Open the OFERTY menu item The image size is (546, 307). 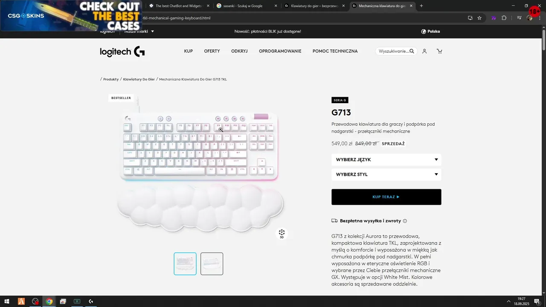212,51
